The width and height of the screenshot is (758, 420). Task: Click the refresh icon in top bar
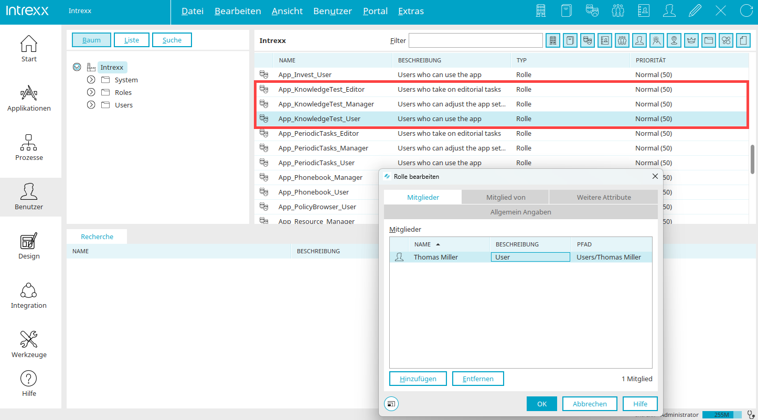[x=746, y=10]
